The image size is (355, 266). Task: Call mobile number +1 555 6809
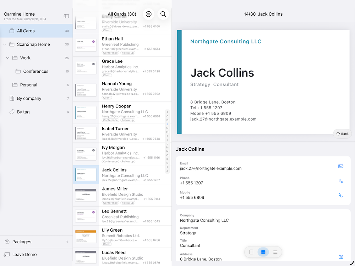point(341,195)
